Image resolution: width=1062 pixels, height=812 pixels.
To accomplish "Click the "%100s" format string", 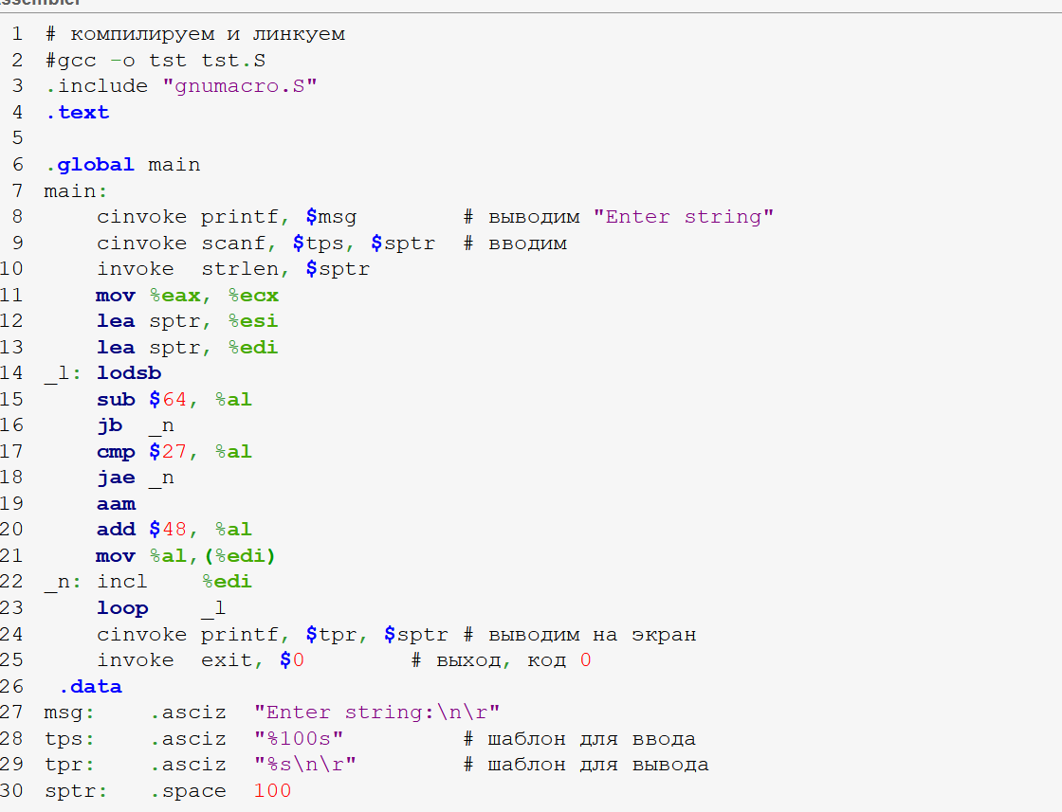I will [x=298, y=738].
